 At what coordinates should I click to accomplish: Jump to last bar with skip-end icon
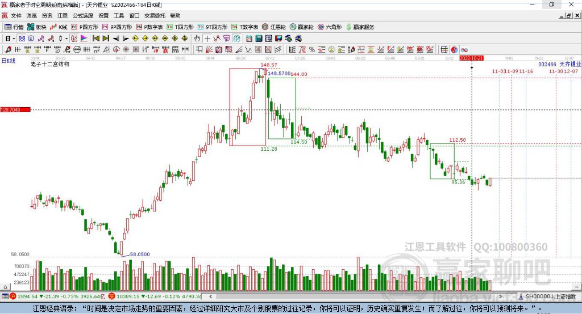point(106,39)
